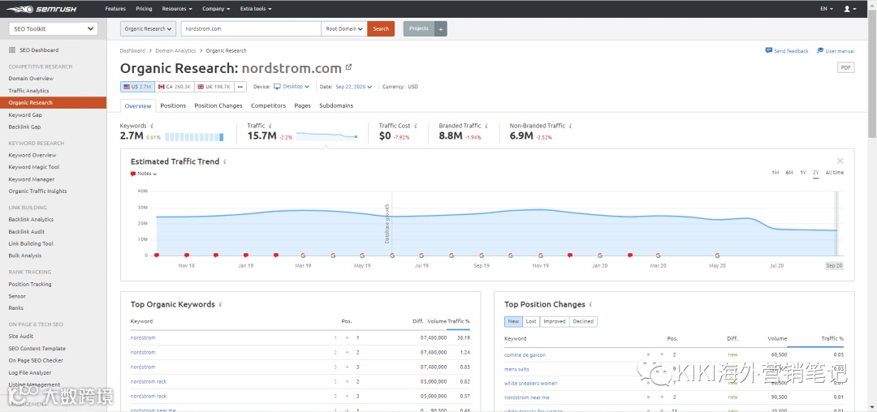The height and width of the screenshot is (412, 877).
Task: Click the Semrush logo
Action: 42,9
